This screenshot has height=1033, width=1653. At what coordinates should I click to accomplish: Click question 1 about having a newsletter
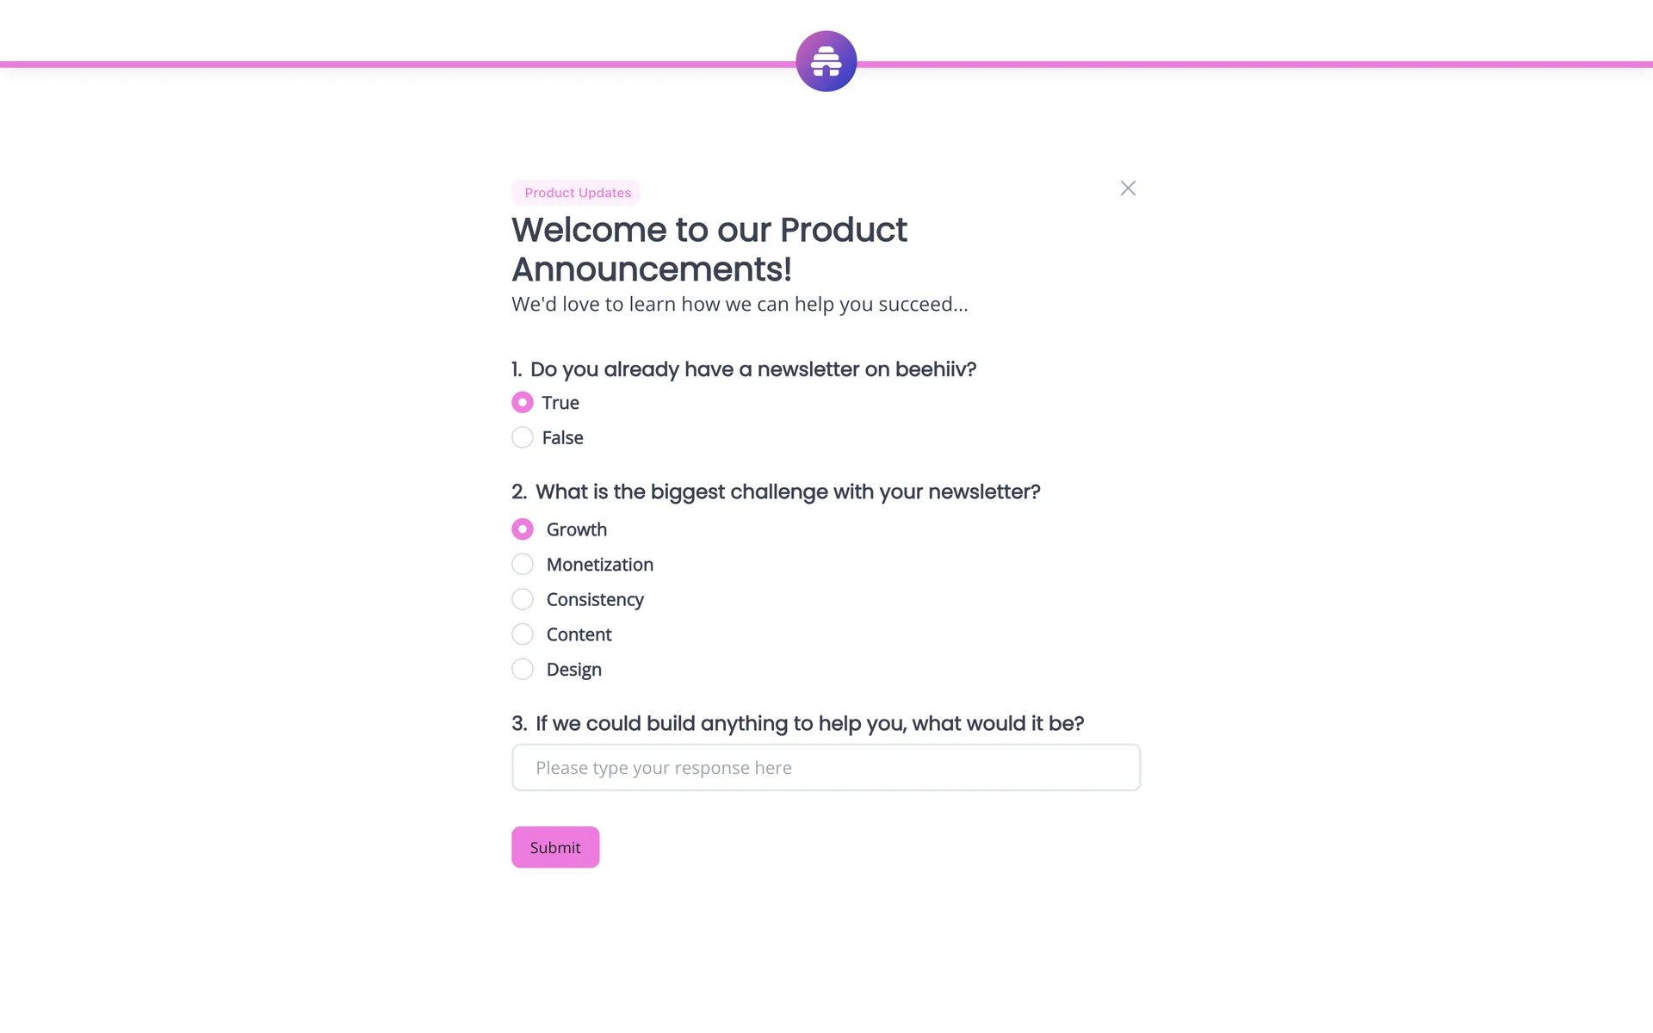pos(744,369)
